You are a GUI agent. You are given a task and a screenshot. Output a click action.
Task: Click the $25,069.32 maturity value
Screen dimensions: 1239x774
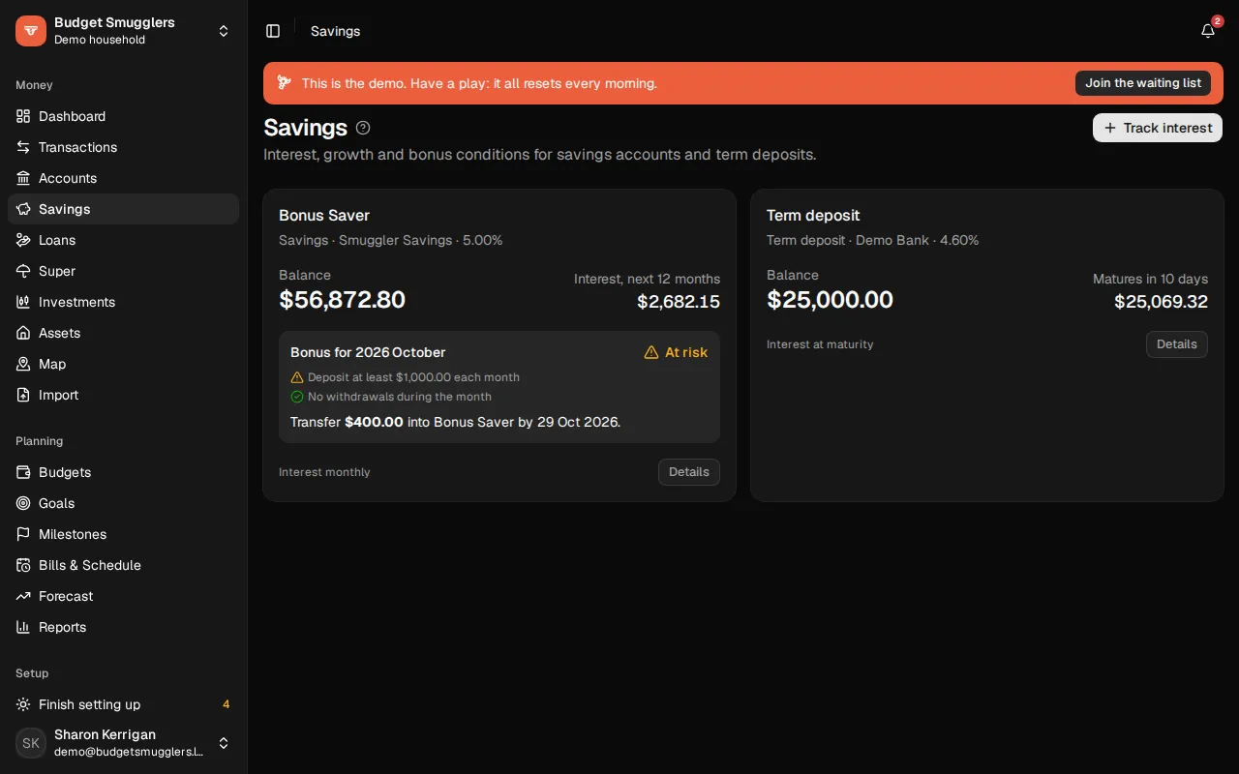click(1161, 302)
